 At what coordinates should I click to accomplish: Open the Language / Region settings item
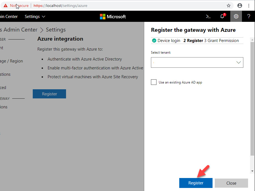(11, 61)
